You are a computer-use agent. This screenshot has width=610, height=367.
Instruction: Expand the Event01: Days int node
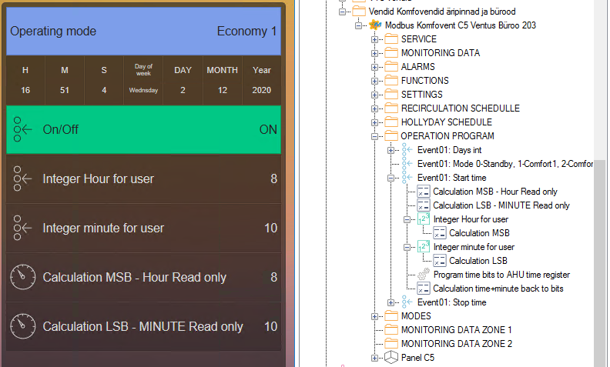coord(391,150)
